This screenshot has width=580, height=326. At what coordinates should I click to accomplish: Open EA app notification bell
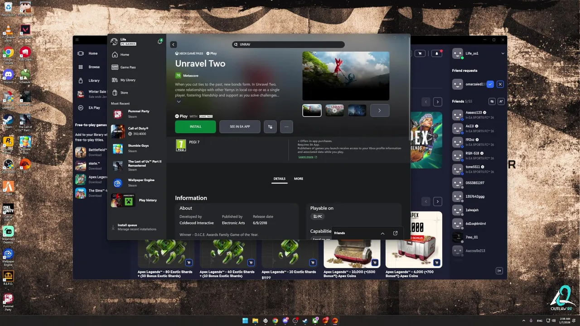[x=437, y=53]
